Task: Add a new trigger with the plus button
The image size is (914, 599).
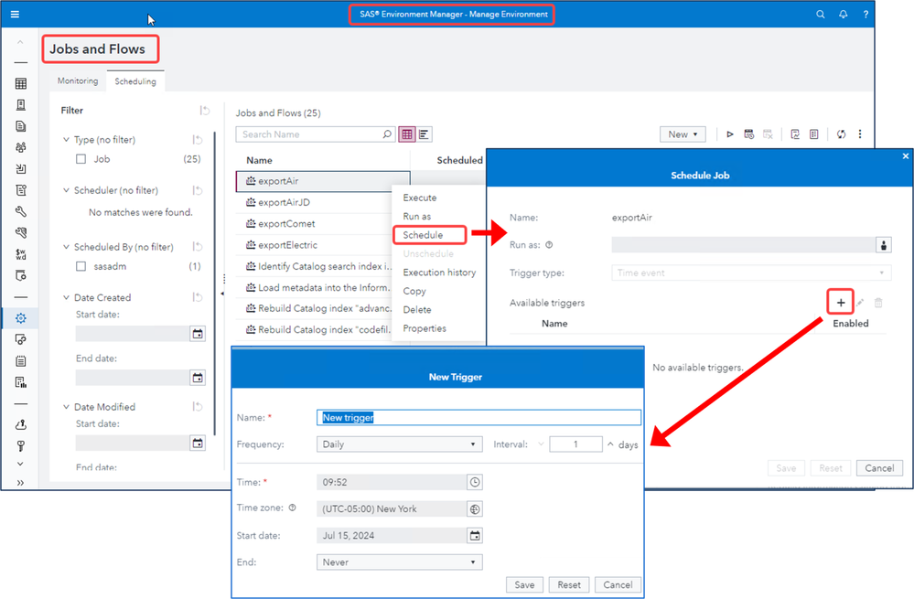Action: coord(841,303)
